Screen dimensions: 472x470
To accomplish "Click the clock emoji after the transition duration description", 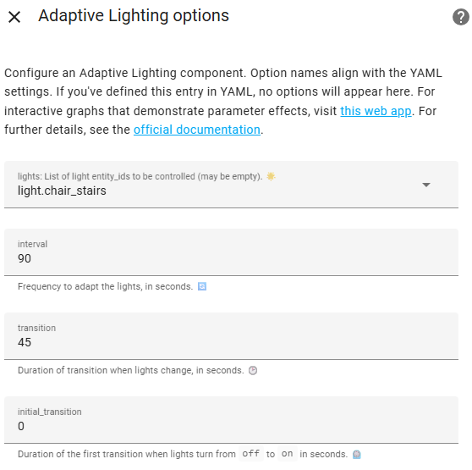I will click(x=253, y=370).
